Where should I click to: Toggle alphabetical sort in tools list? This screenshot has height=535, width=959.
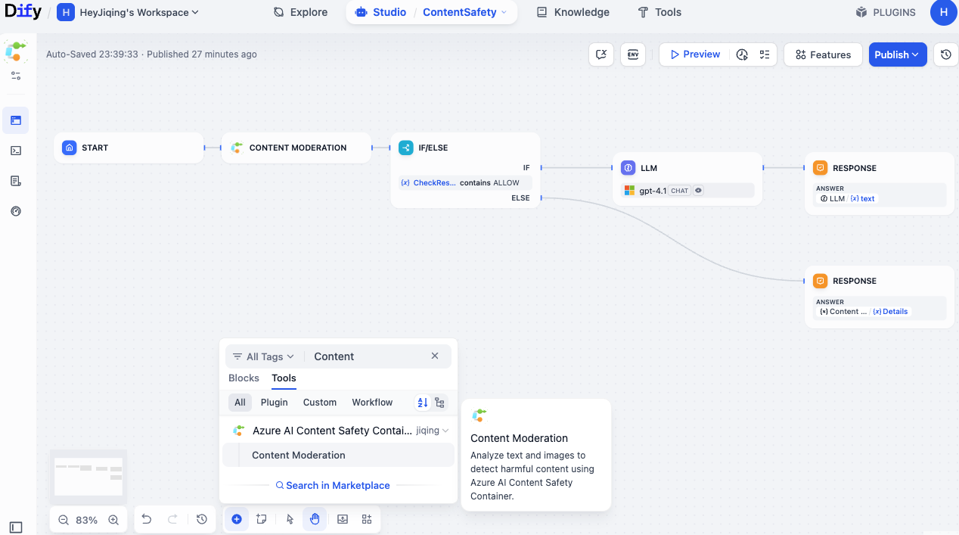[x=423, y=403]
